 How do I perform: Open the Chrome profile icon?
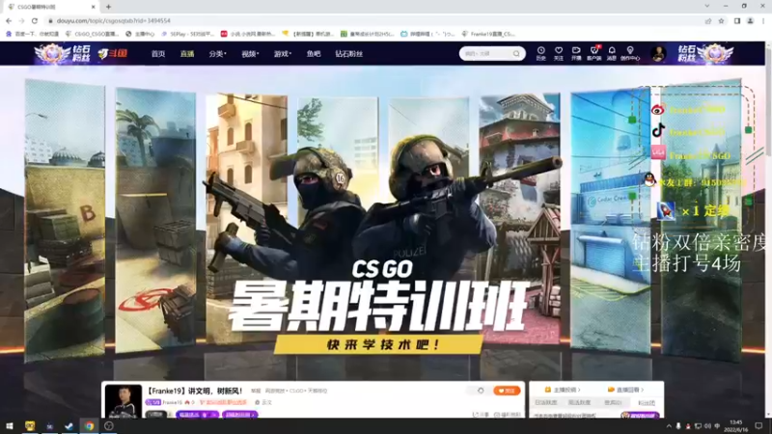[751, 20]
